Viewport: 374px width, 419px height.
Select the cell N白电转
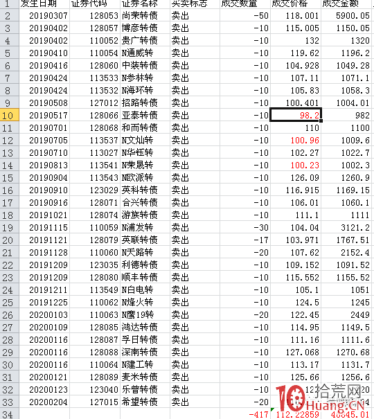point(145,290)
